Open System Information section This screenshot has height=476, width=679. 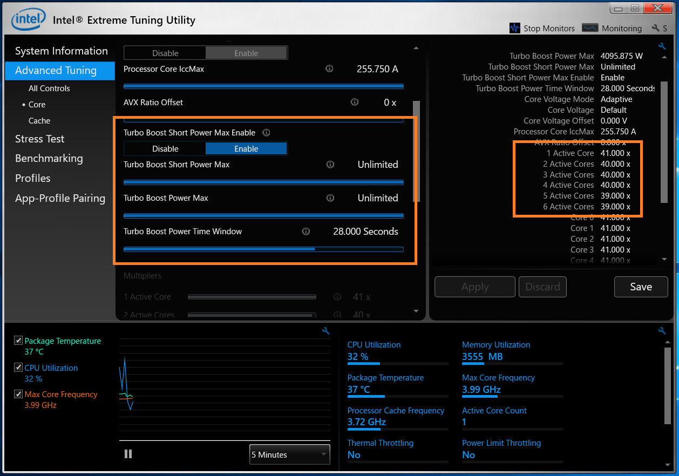[x=62, y=51]
